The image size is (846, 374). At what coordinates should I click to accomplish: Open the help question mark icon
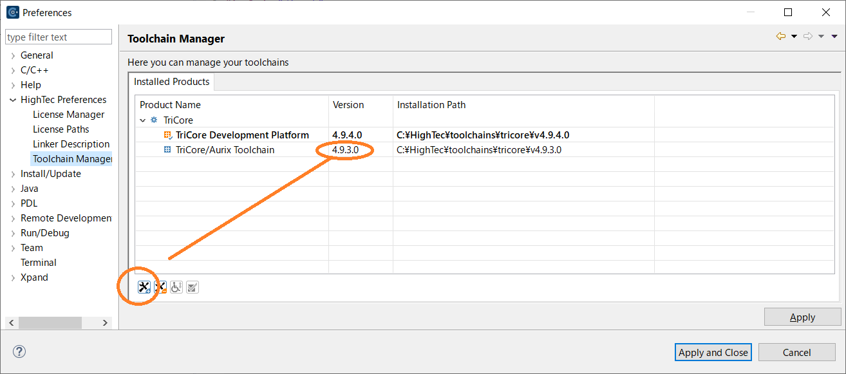(19, 351)
